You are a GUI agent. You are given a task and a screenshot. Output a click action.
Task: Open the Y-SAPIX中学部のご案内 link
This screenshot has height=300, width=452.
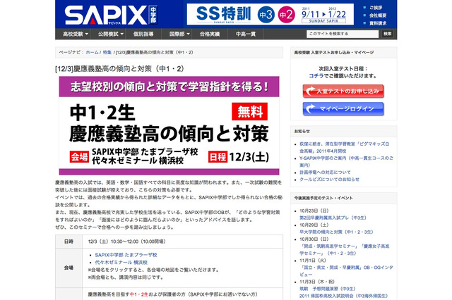pyautogui.click(x=346, y=161)
